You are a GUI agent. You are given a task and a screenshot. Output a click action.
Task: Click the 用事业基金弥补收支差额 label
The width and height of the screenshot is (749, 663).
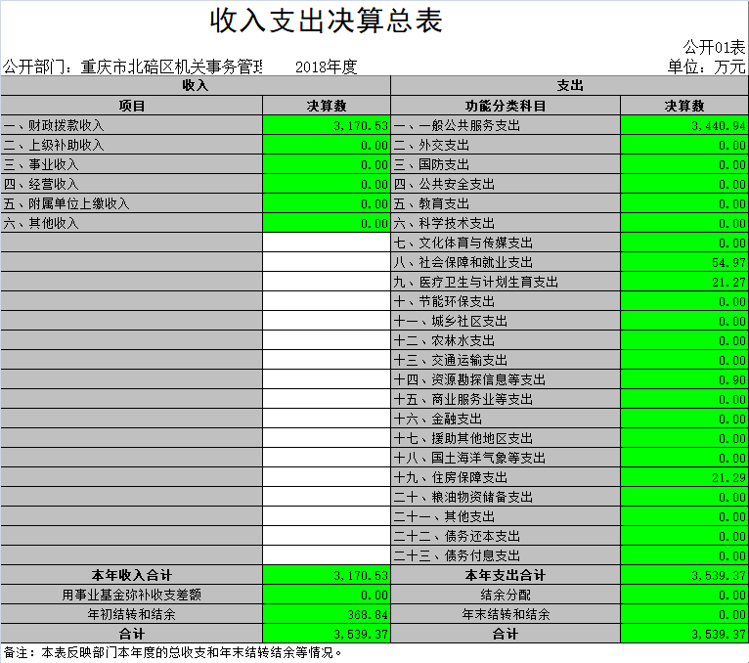click(132, 596)
